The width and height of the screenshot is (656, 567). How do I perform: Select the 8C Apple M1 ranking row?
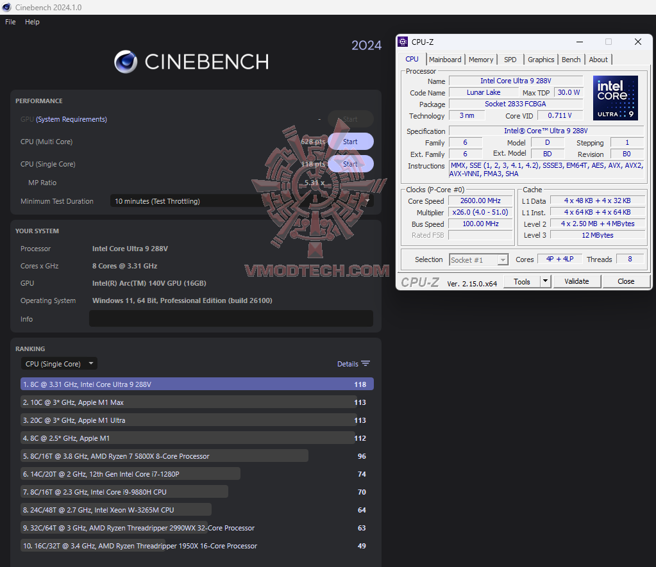197,438
